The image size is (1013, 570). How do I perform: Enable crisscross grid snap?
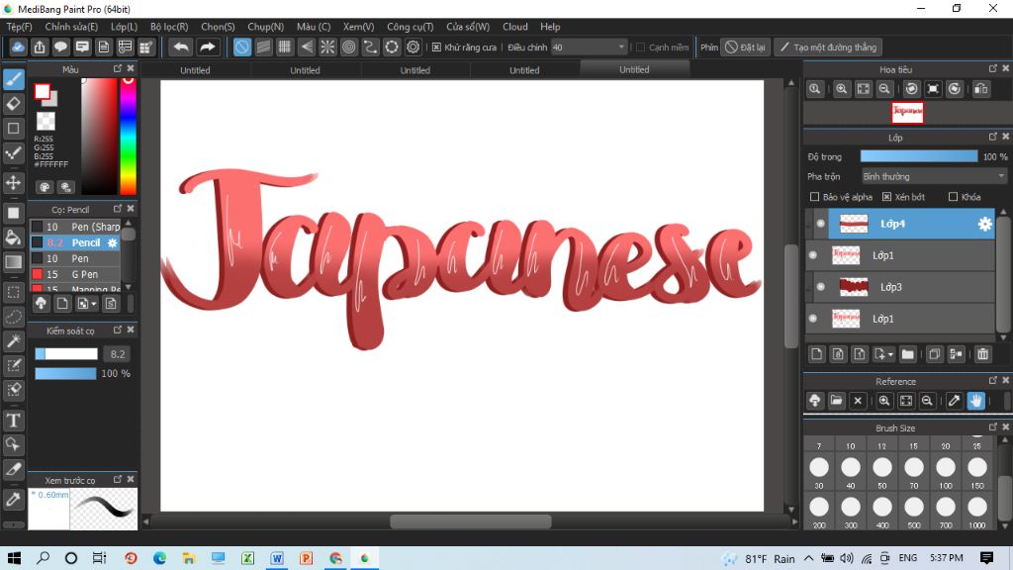coord(285,47)
